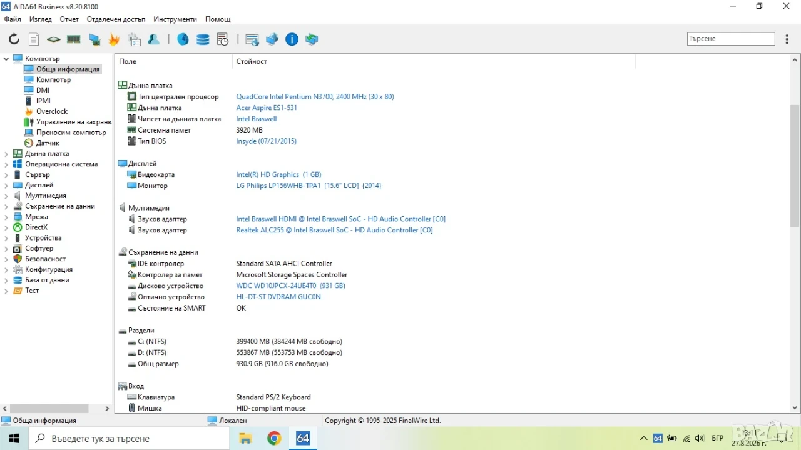Image resolution: width=801 pixels, height=450 pixels.
Task: Click the blue info circle toolbar icon
Action: [x=292, y=39]
